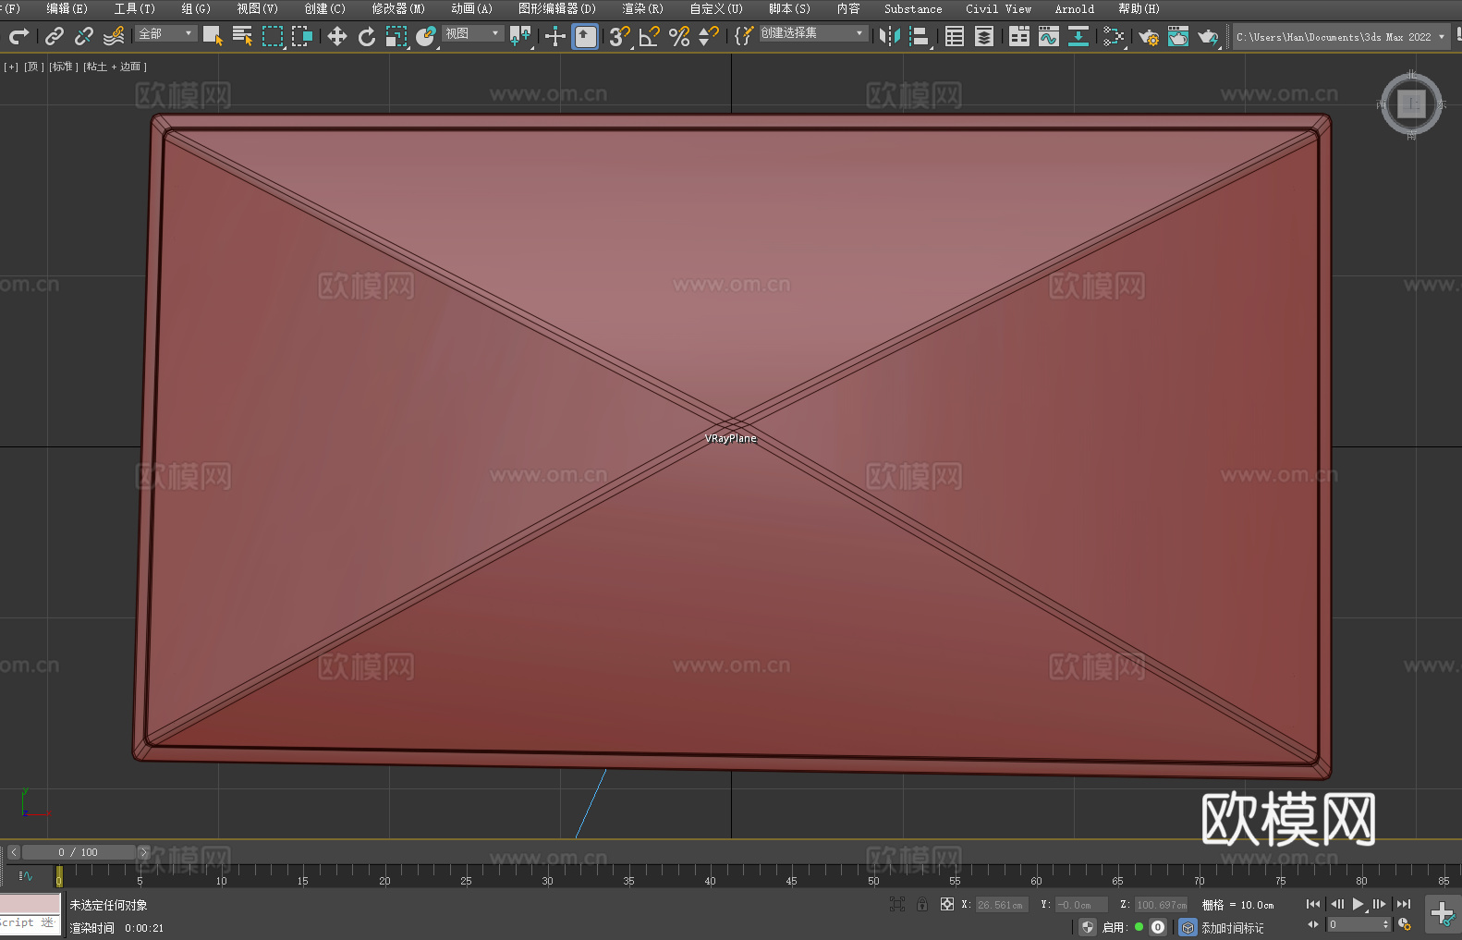The image size is (1462, 940).
Task: Open the Substance menu
Action: pos(913,8)
